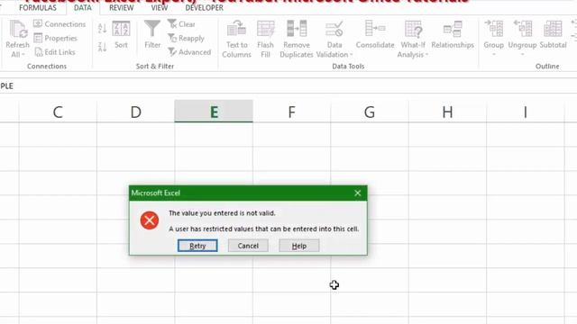The width and height of the screenshot is (577, 324).
Task: Sort A to Z ascending icon
Action: click(102, 28)
